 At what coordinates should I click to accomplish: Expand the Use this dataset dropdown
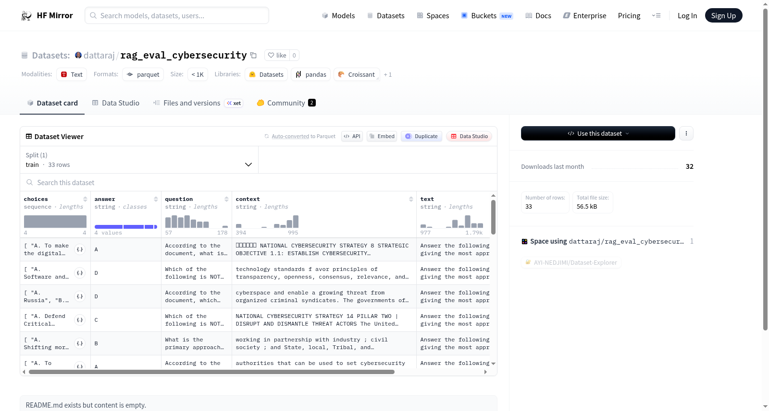(598, 133)
